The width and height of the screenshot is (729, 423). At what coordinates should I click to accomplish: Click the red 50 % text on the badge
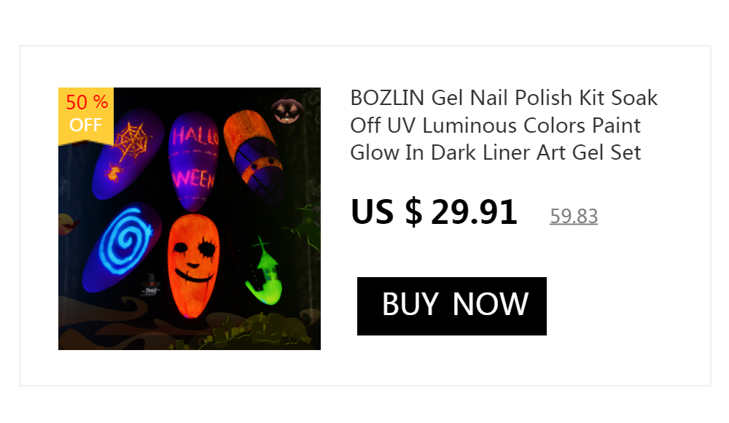(x=87, y=102)
